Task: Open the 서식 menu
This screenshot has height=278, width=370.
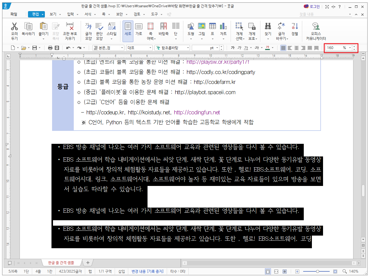Action: (88, 14)
